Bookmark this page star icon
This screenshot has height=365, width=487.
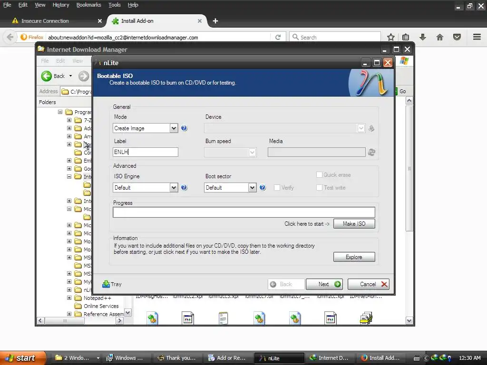pyautogui.click(x=391, y=37)
